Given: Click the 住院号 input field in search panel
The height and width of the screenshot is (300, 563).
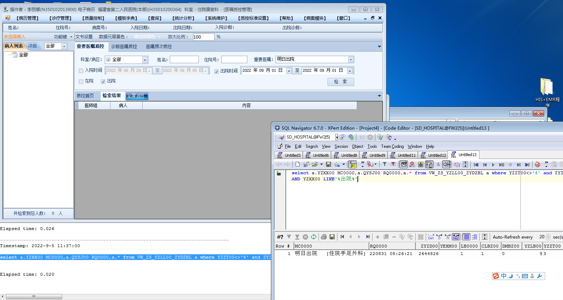Looking at the screenshot, I should [x=234, y=60].
